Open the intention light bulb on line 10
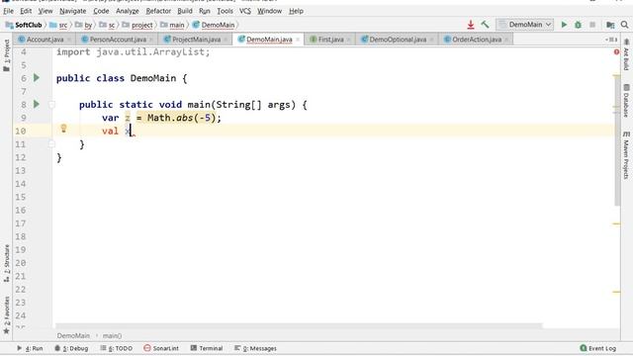Viewport: 633px width, 356px height. [x=63, y=129]
